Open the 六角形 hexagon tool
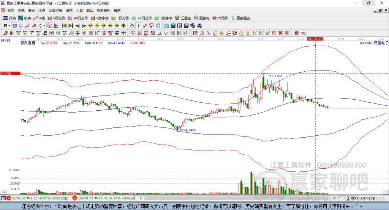The width and height of the screenshot is (389, 210). click(x=220, y=18)
